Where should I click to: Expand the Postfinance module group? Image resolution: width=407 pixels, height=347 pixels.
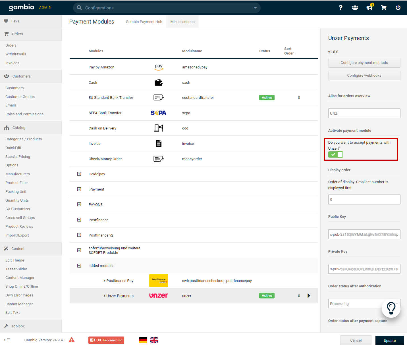(79, 220)
